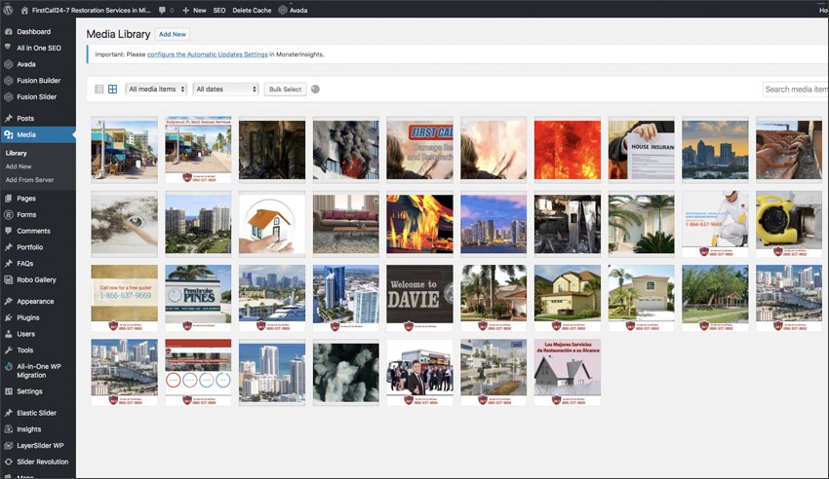The height and width of the screenshot is (479, 829).
Task: Open the Elastic Slider menu item
Action: (36, 413)
